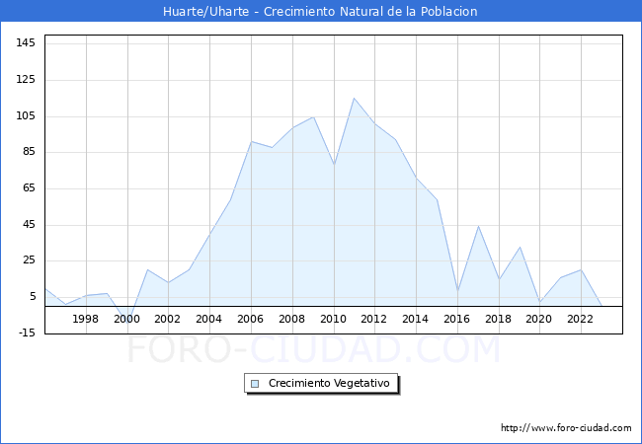Click the 2019 peak data point
642x444 pixels.
coord(520,248)
